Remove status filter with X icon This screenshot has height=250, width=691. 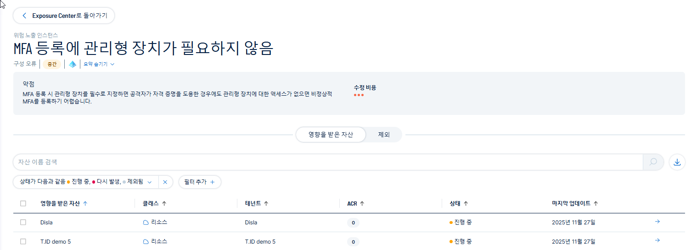165,182
